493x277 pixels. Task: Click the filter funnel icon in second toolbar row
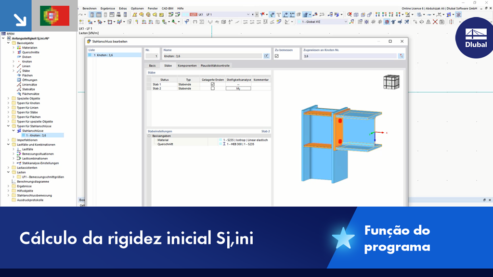point(187,22)
